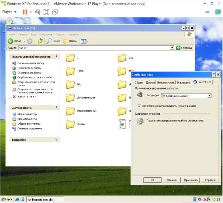The height and width of the screenshot is (203, 223).
Task: Switch to the Безопасность tab
Action: click(x=166, y=82)
